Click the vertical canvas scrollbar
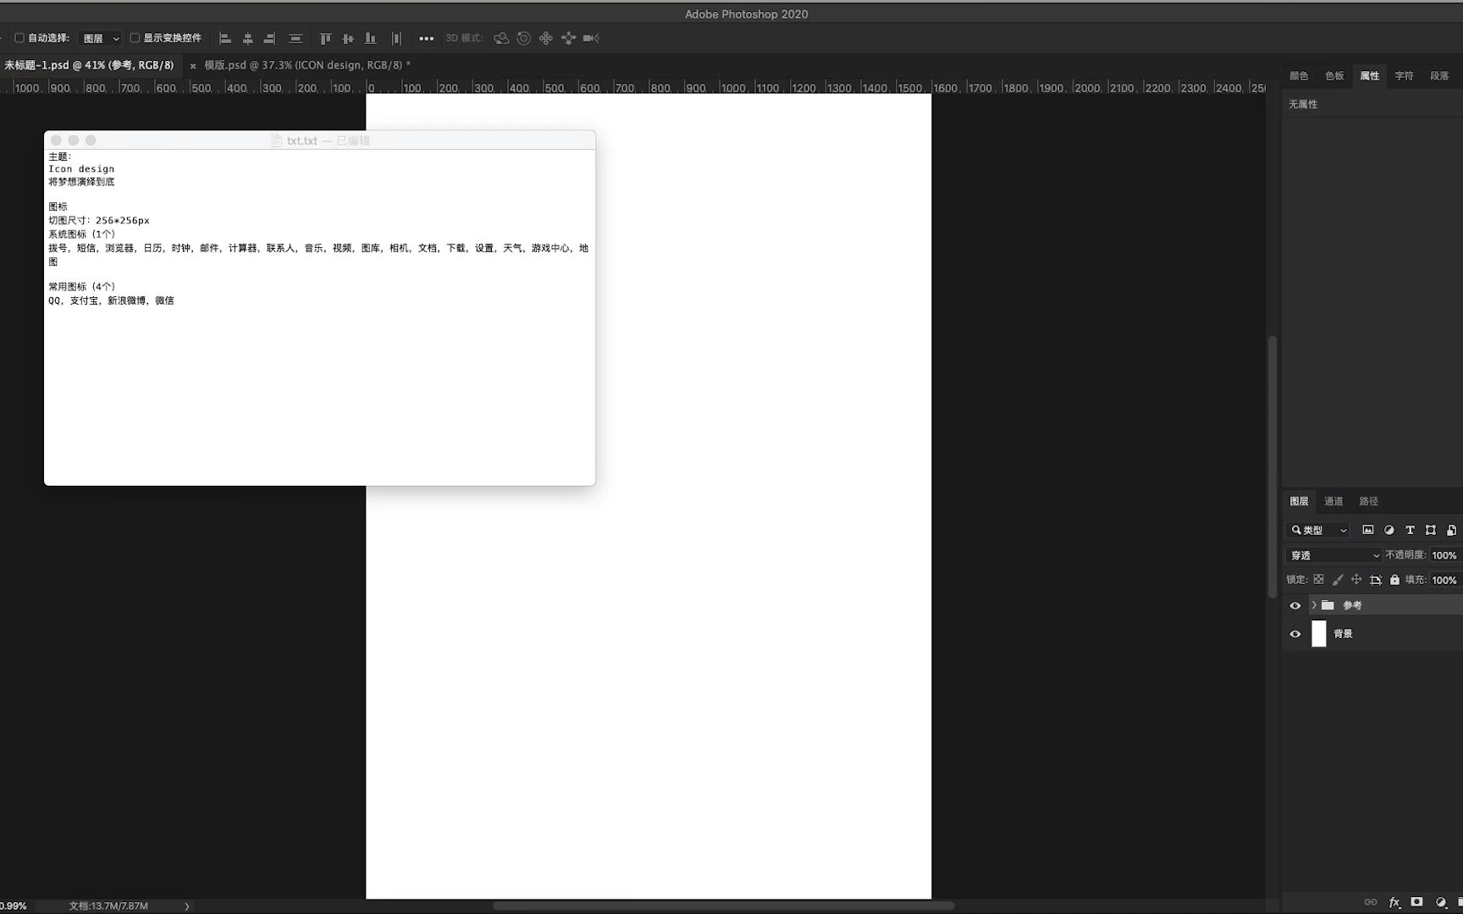Image resolution: width=1463 pixels, height=914 pixels. tap(1272, 467)
